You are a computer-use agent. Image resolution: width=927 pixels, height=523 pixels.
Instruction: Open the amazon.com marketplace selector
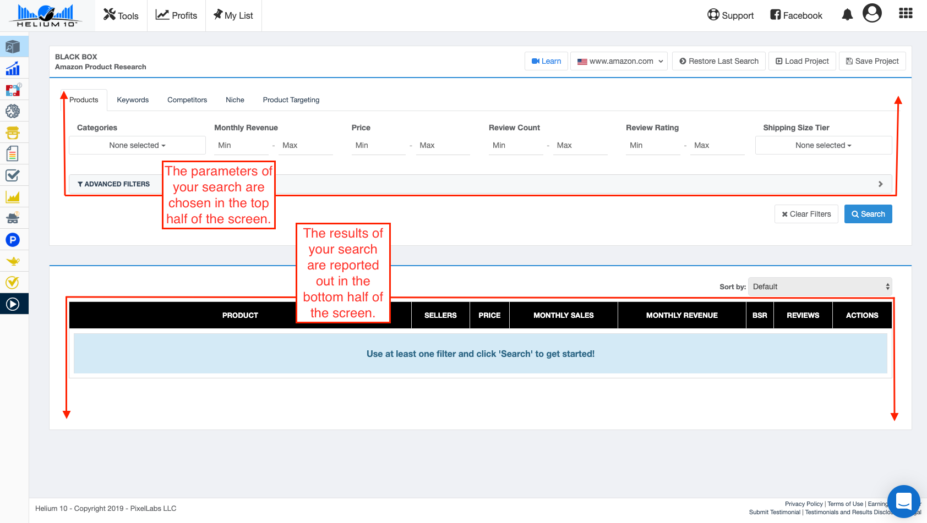[619, 61]
